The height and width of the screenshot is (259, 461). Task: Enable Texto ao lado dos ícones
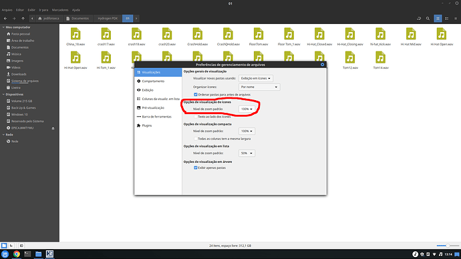(x=196, y=117)
